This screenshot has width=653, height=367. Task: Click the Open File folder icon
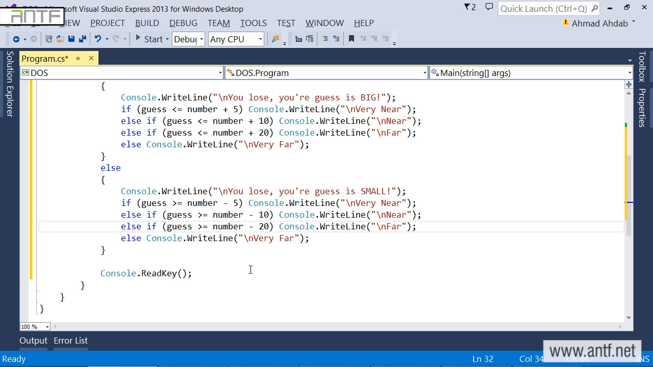pos(60,39)
